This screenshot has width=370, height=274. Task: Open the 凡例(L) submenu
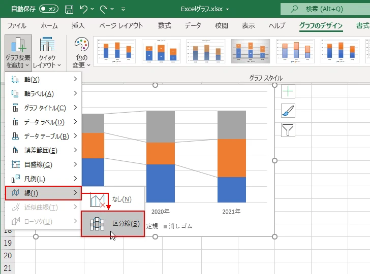[x=43, y=179]
